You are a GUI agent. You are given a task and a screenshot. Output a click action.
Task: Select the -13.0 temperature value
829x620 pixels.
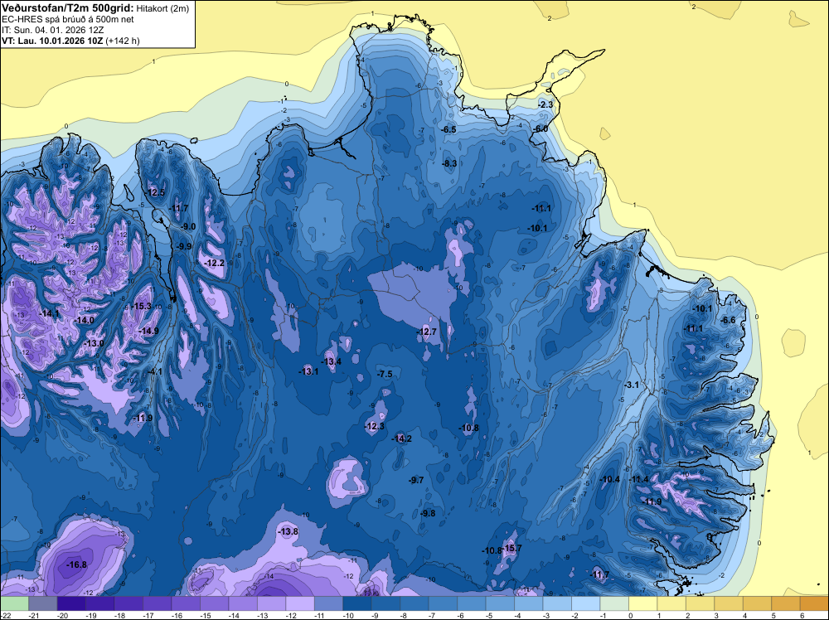pos(95,343)
